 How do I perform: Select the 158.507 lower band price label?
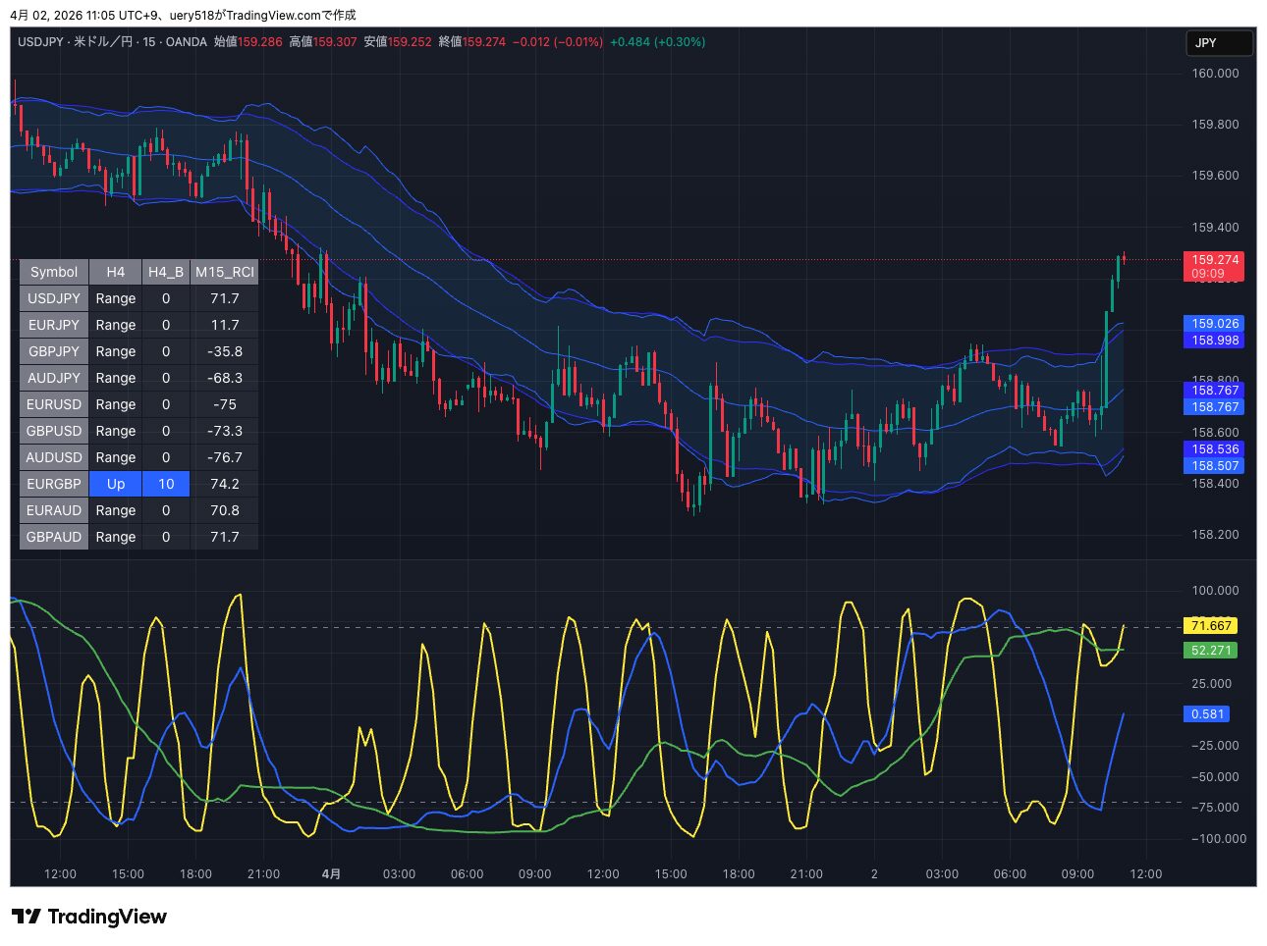[x=1215, y=466]
